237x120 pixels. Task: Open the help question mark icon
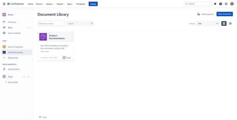point(220,4)
